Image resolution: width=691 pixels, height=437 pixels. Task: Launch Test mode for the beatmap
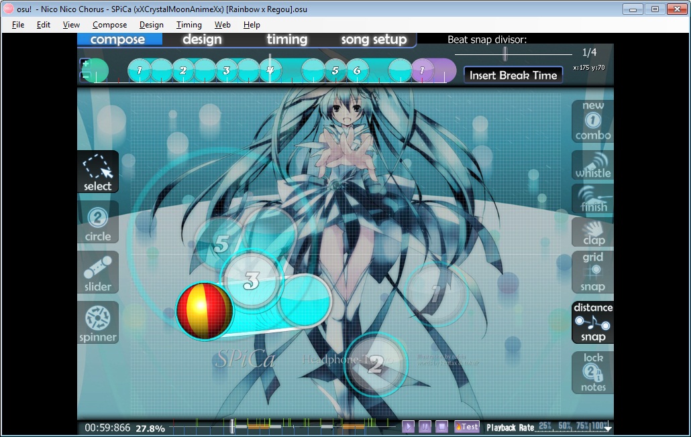467,426
